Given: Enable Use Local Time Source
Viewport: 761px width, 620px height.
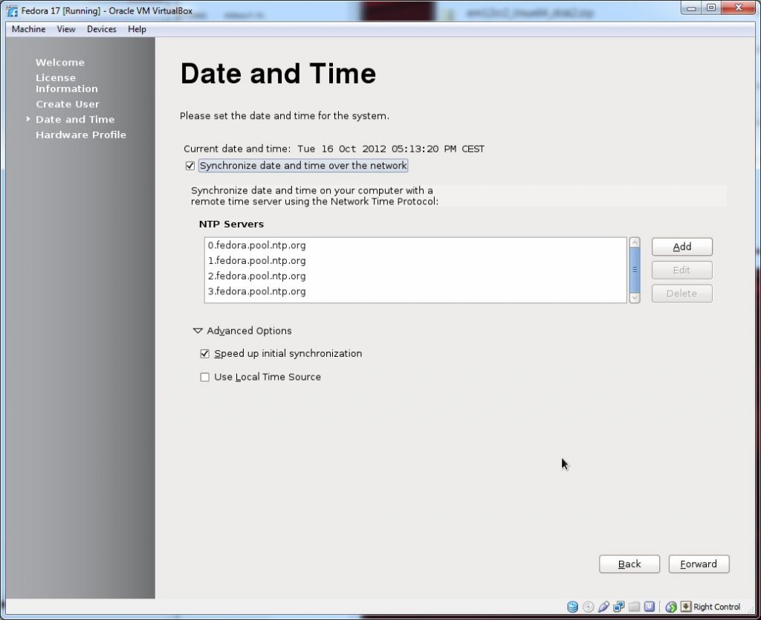Looking at the screenshot, I should 205,377.
